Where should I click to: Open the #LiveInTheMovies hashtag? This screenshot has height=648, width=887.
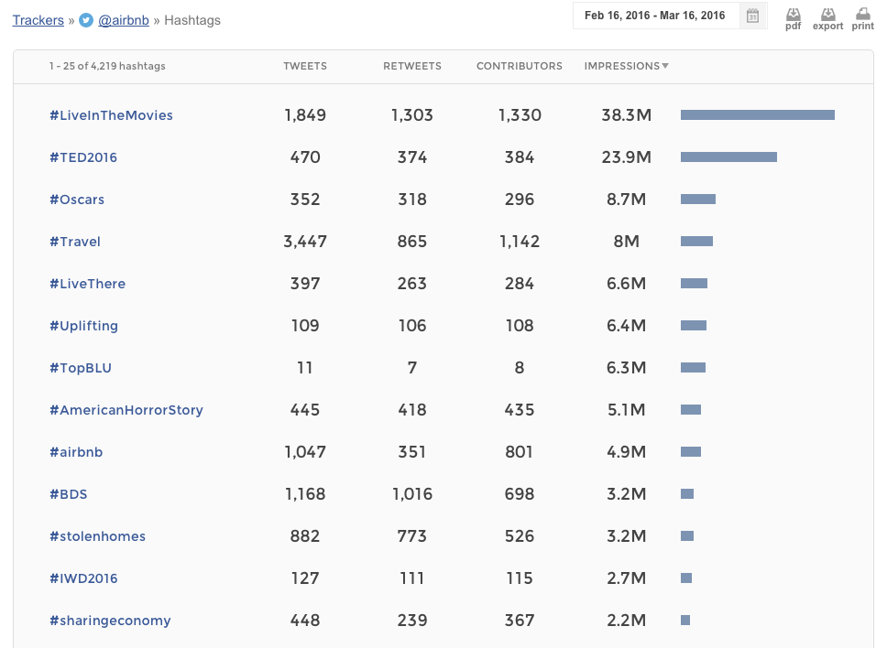(x=112, y=115)
